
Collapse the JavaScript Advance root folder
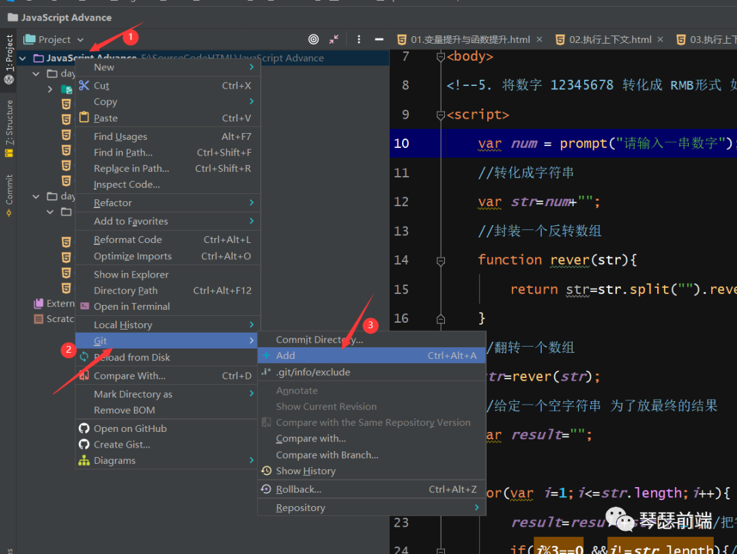click(23, 59)
